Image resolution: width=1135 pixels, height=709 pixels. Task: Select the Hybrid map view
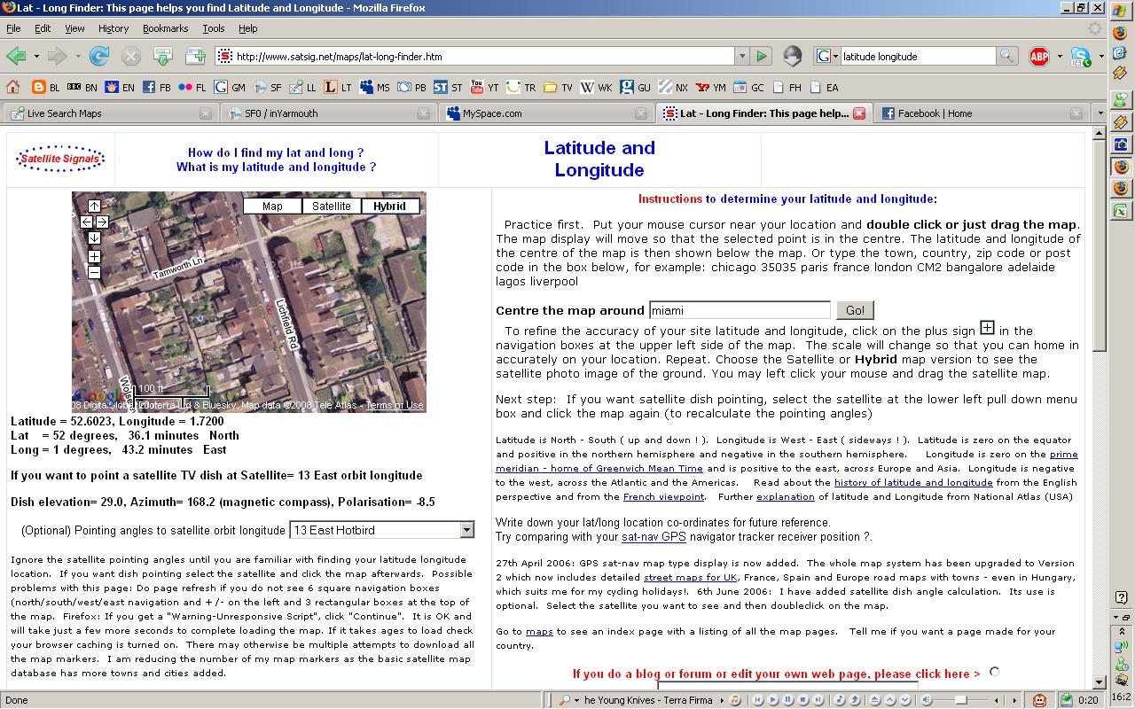coord(389,206)
